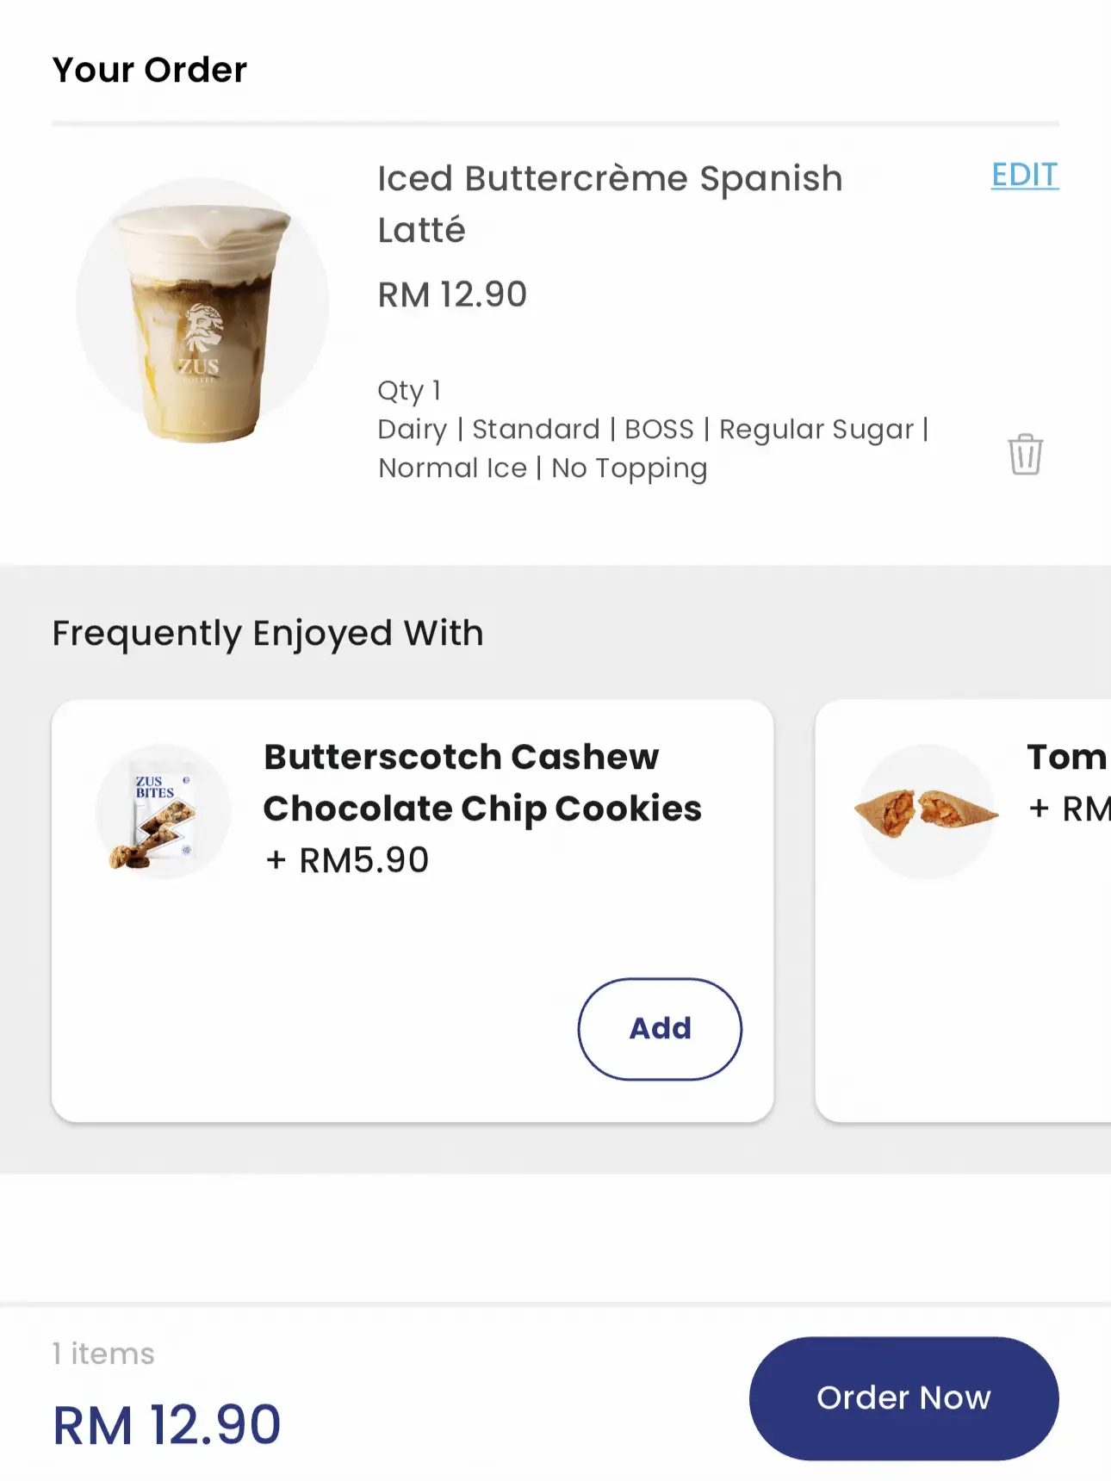Tap EDIT link for the latte order
The height and width of the screenshot is (1481, 1111).
pos(1025,175)
